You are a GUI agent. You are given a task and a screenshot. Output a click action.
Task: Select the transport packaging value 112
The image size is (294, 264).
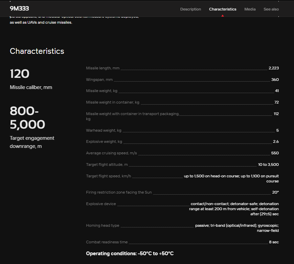276,114
